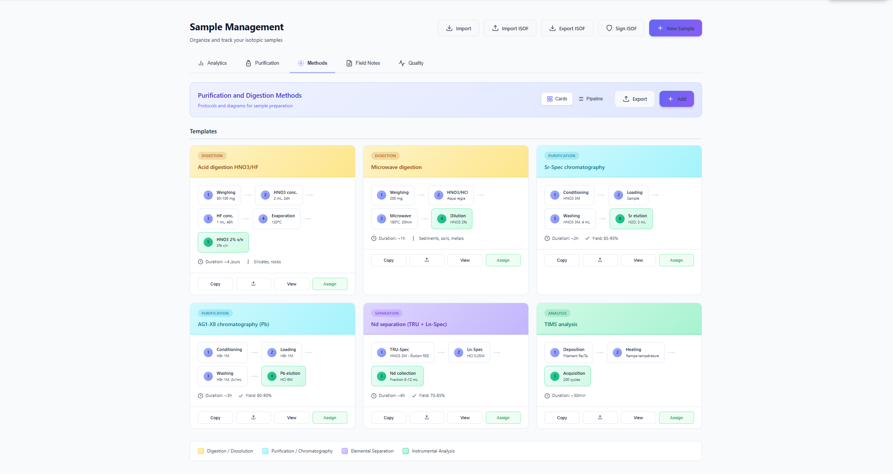Click share icon on Sr-Spec chromatography card
The height and width of the screenshot is (474, 893).
(x=600, y=260)
